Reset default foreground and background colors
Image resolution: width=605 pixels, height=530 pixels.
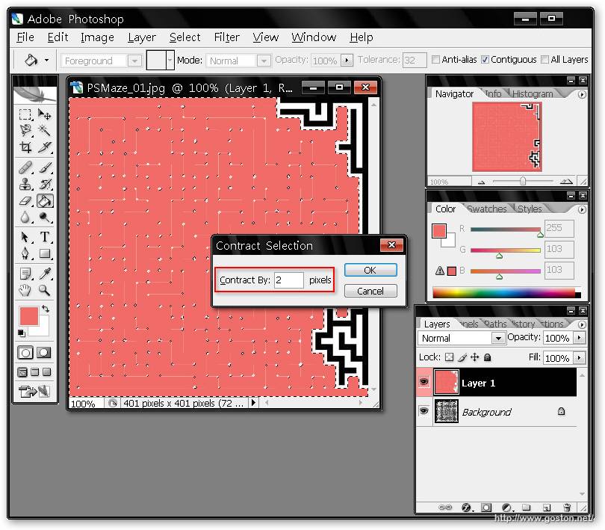(x=22, y=333)
